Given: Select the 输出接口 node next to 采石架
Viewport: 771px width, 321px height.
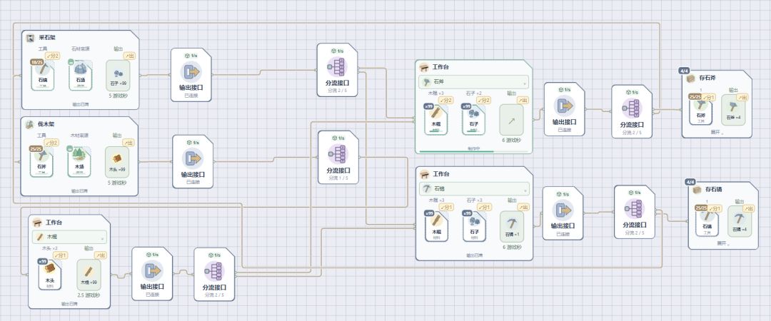Looking at the screenshot, I should [191, 75].
